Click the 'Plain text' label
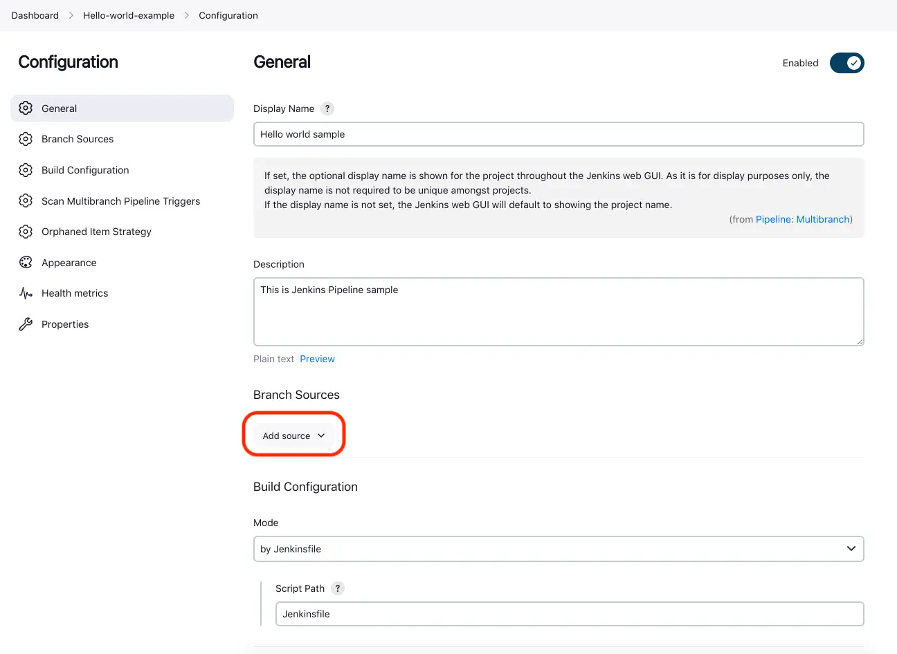The width and height of the screenshot is (897, 654). click(x=273, y=359)
